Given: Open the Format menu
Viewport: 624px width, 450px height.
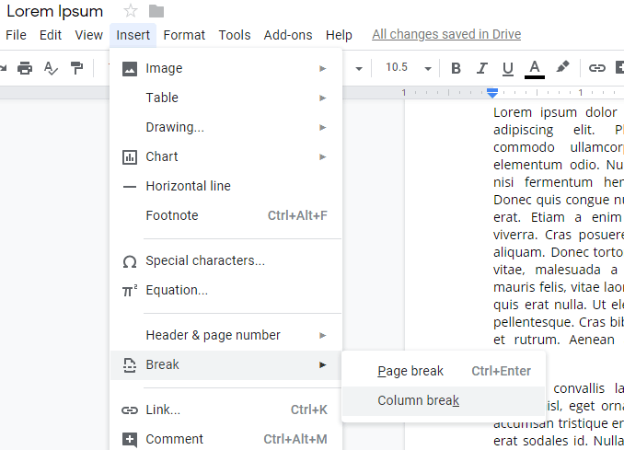Looking at the screenshot, I should [x=184, y=35].
